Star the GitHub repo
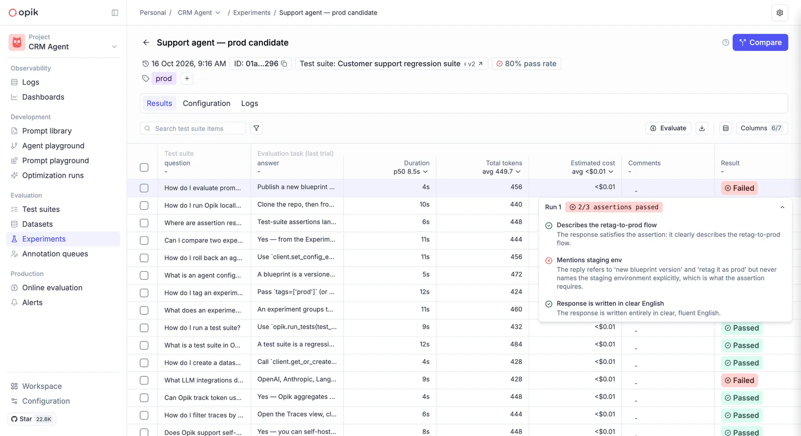The image size is (801, 436). click(x=32, y=419)
